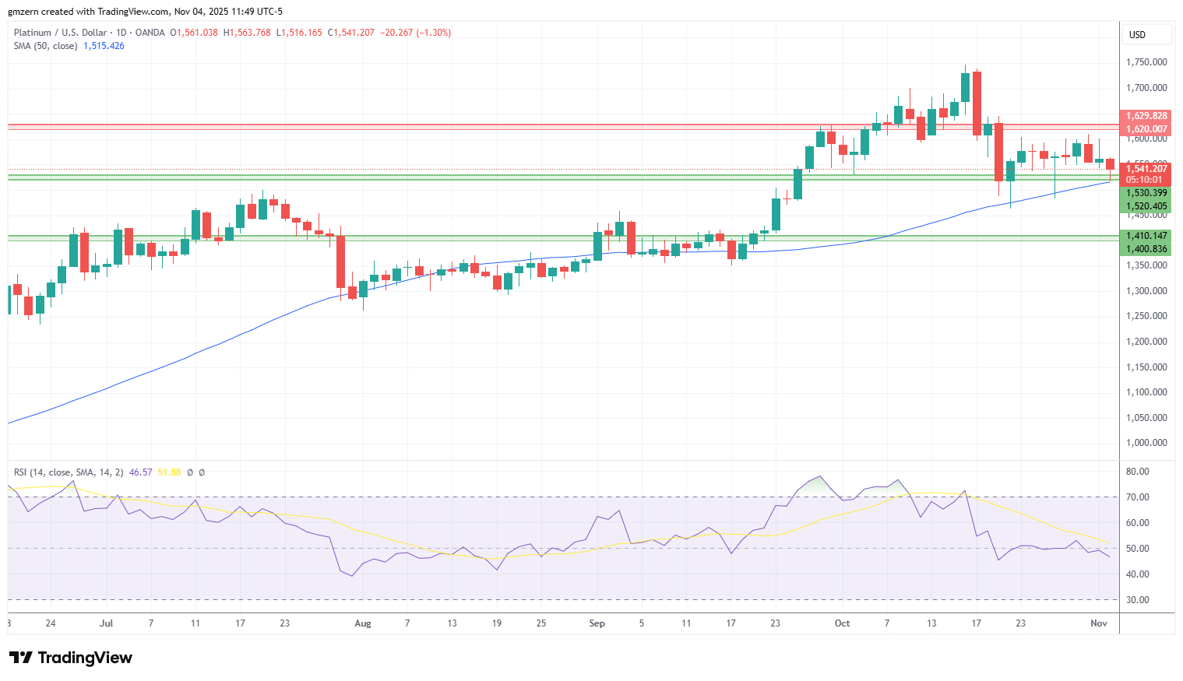Click the current price label 1,541.207
This screenshot has height=681, width=1183.
coord(1146,168)
